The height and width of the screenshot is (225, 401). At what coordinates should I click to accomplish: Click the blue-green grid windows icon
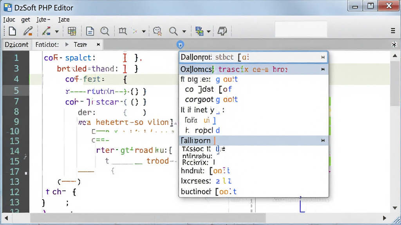tap(199, 31)
